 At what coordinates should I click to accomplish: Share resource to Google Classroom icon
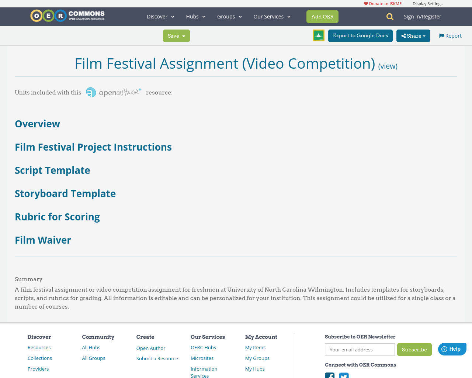pyautogui.click(x=318, y=35)
